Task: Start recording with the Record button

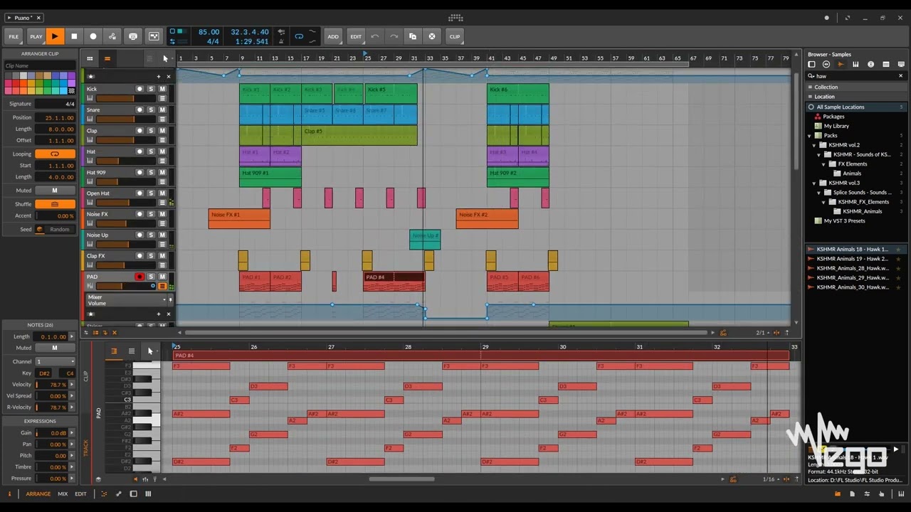Action: coord(93,36)
